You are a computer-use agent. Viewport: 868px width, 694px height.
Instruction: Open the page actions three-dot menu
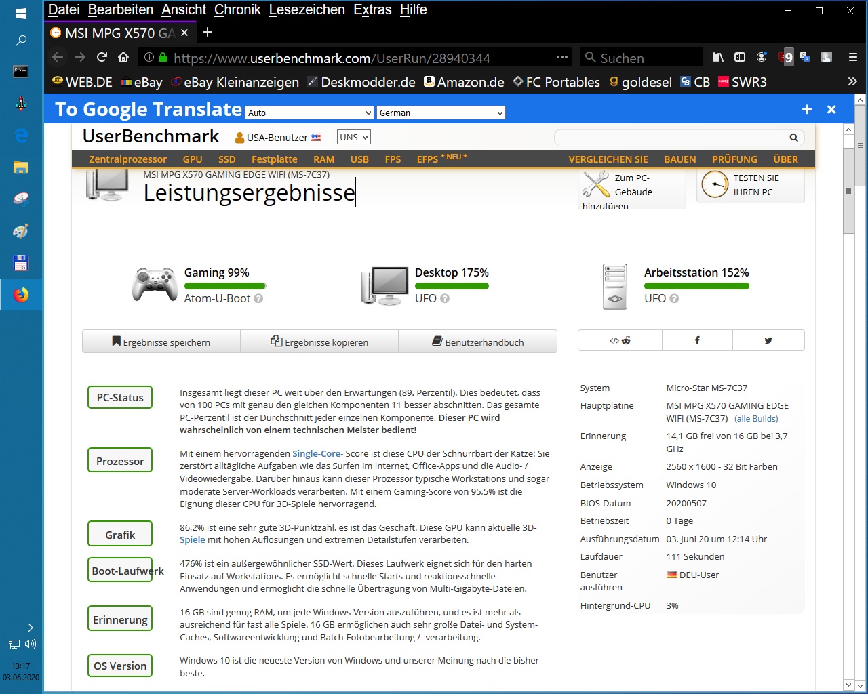click(562, 57)
